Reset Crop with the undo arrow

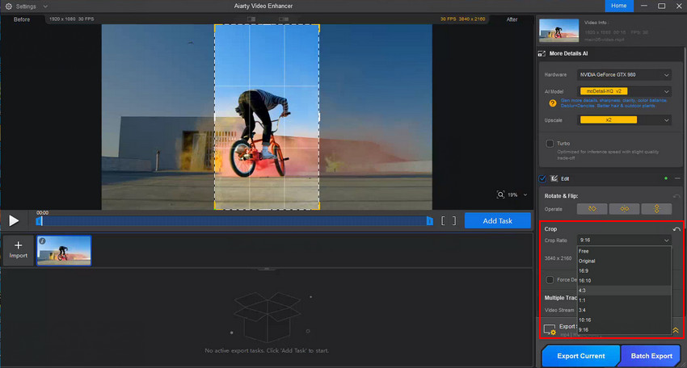676,229
